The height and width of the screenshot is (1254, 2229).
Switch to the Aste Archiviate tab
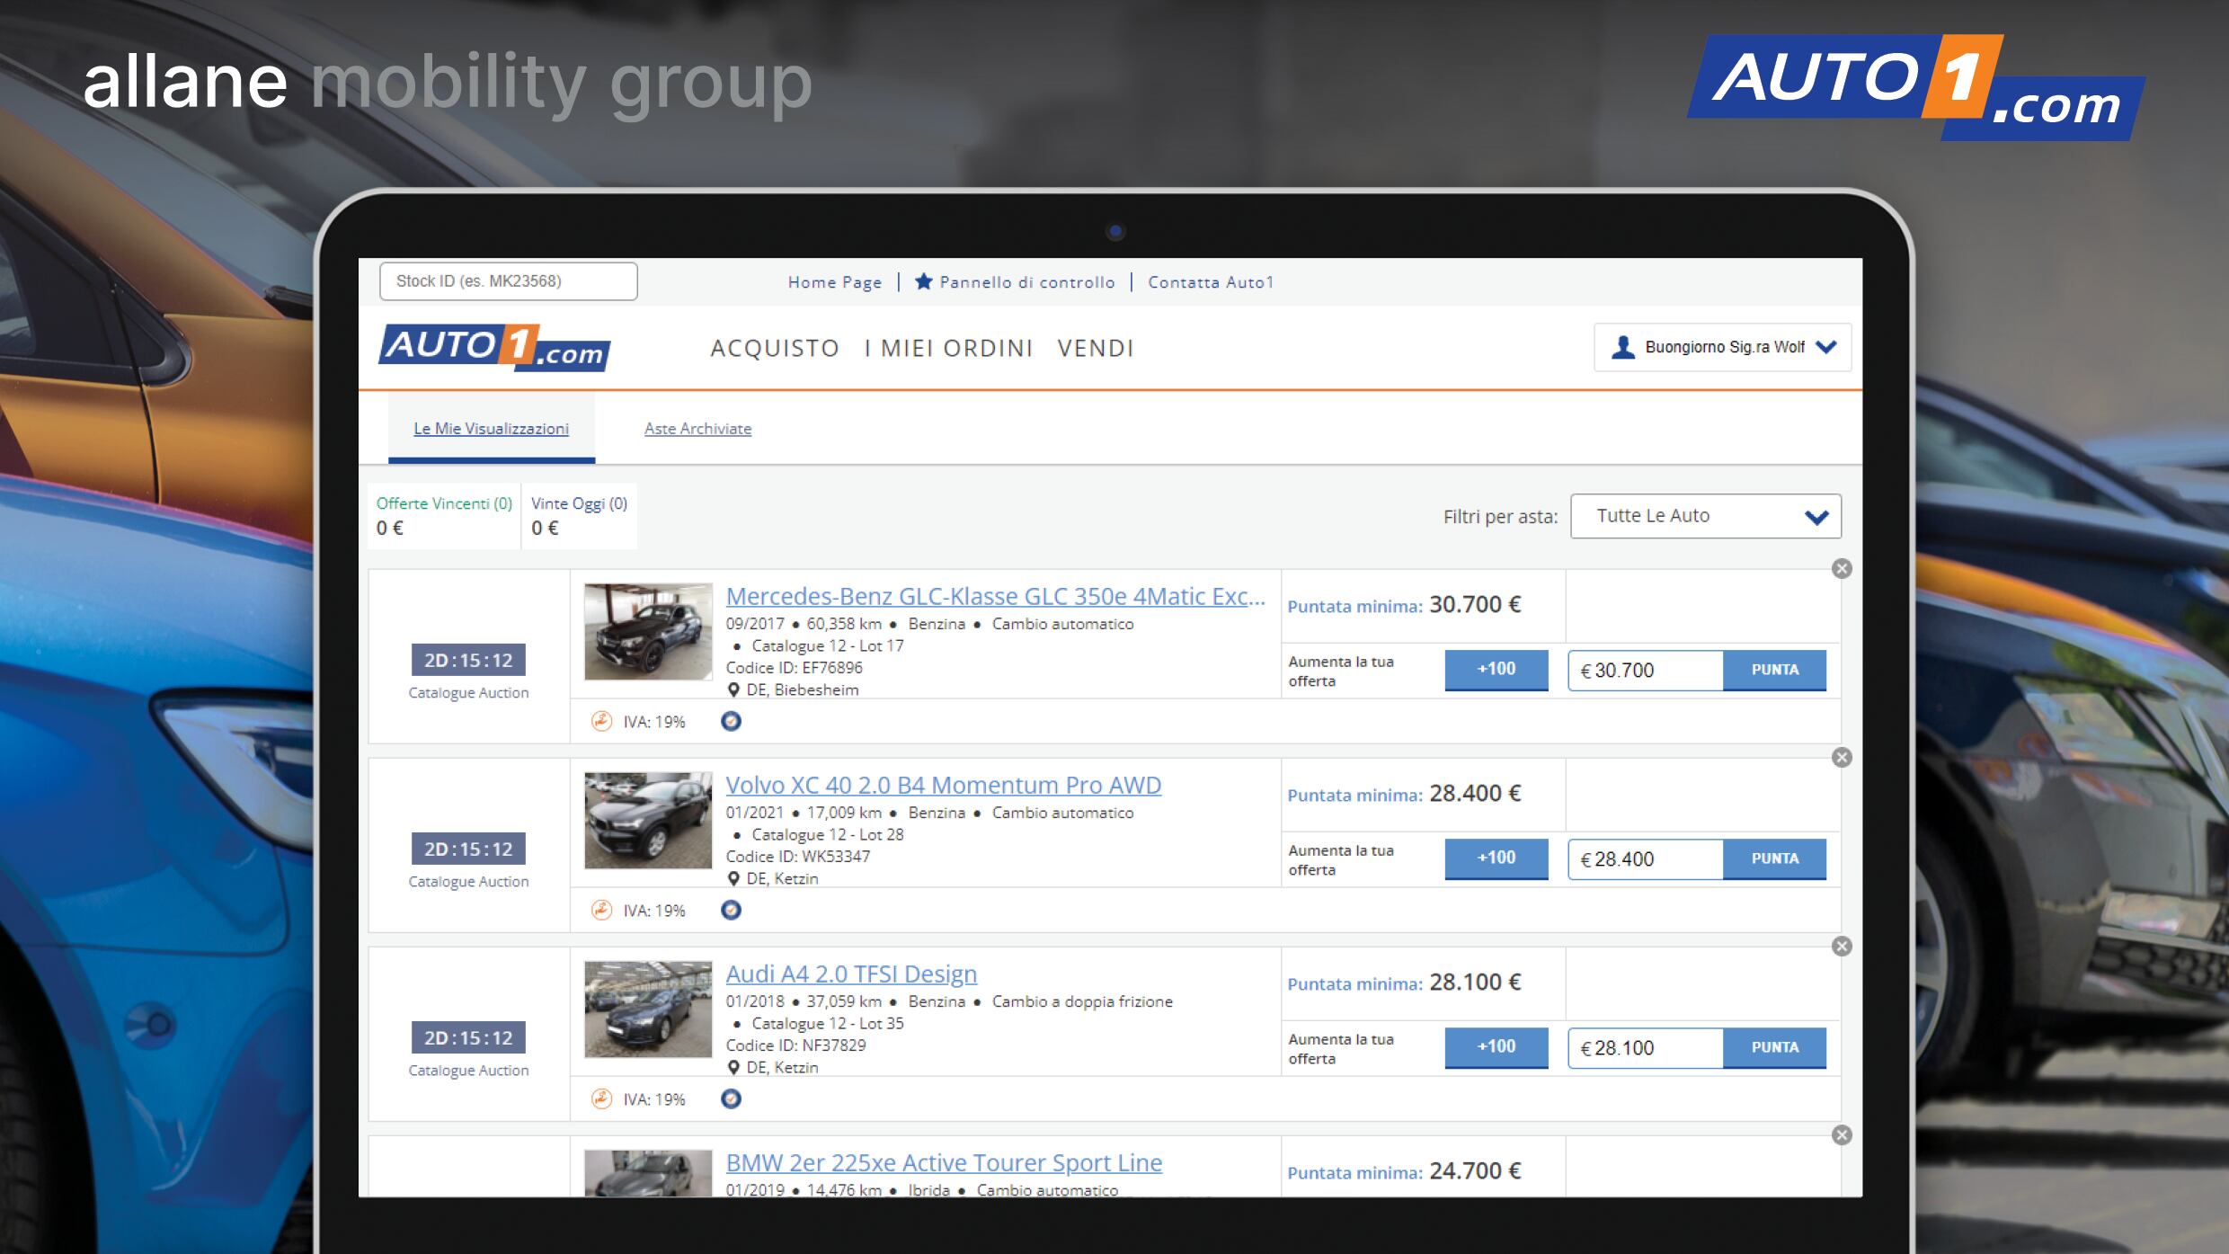click(x=697, y=429)
